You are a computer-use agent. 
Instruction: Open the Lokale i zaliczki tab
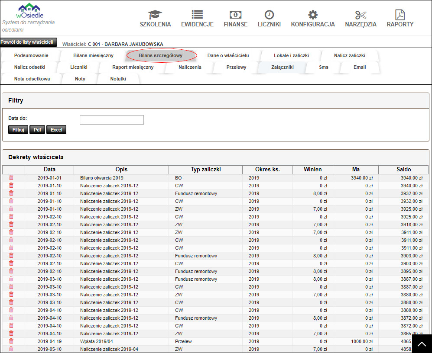click(x=291, y=55)
